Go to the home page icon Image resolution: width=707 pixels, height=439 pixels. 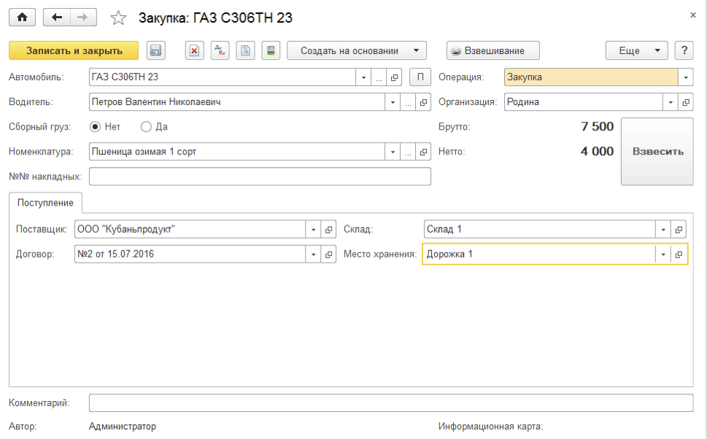(22, 18)
